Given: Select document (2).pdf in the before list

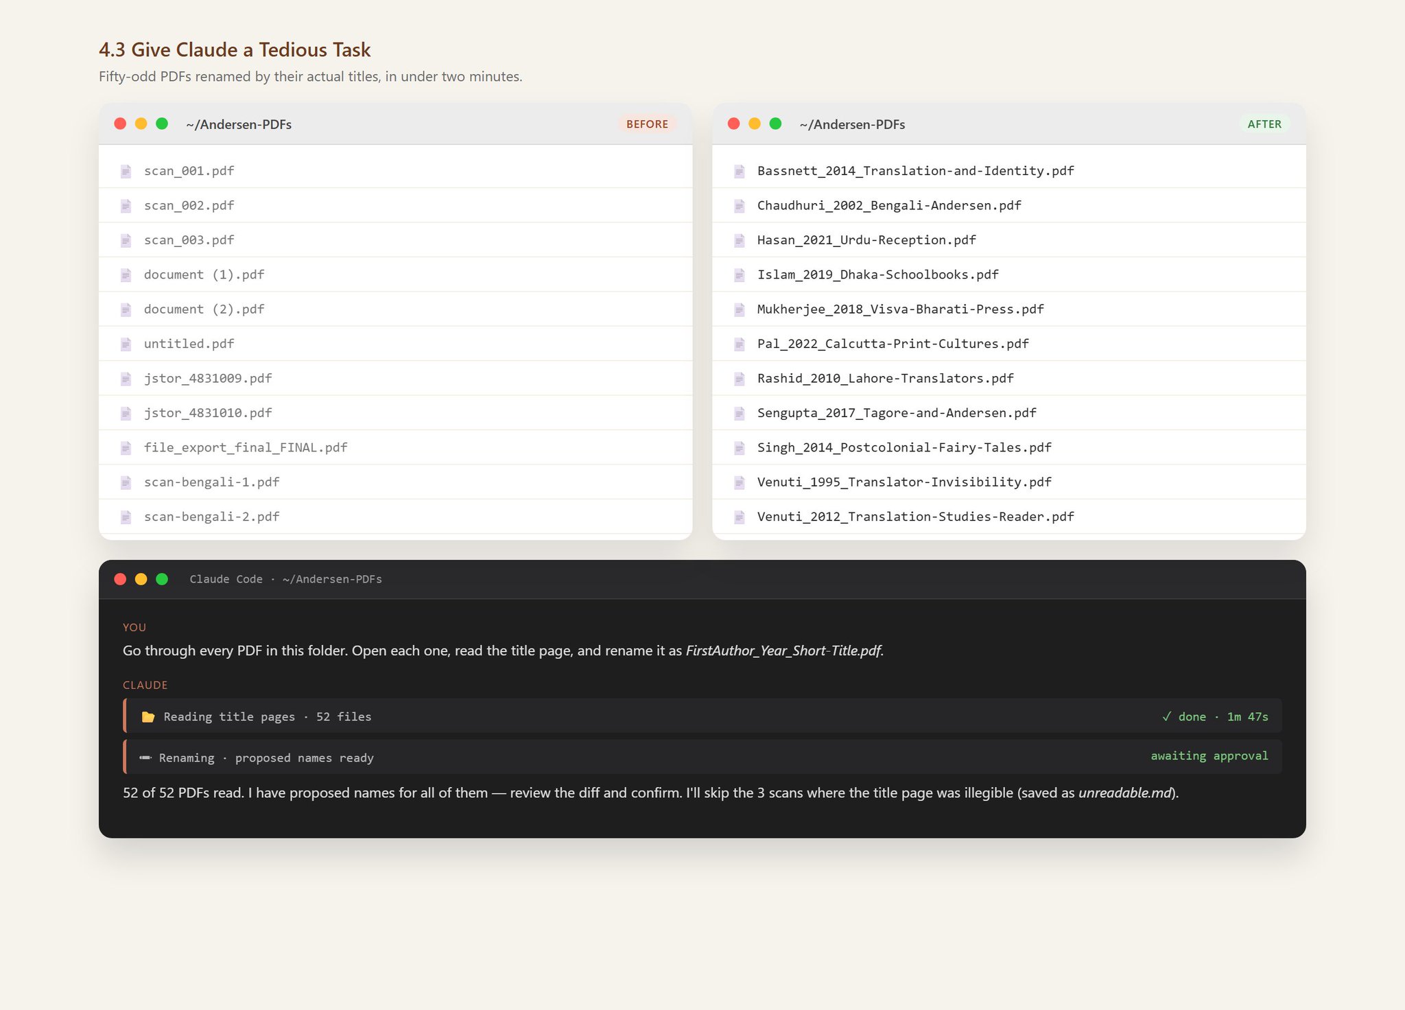Looking at the screenshot, I should (395, 309).
